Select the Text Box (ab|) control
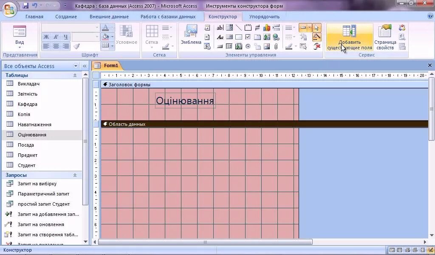435x255 pixels. 220,28
